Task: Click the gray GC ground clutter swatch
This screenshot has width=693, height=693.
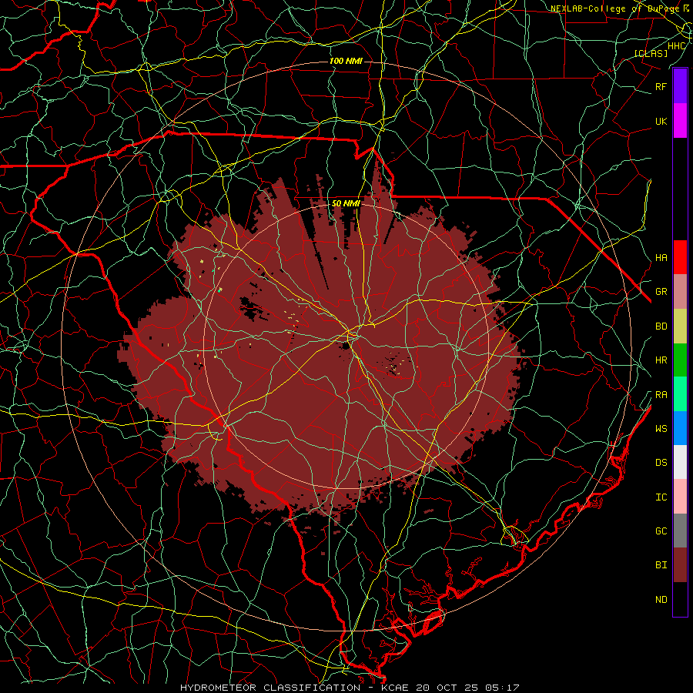Action: click(680, 531)
